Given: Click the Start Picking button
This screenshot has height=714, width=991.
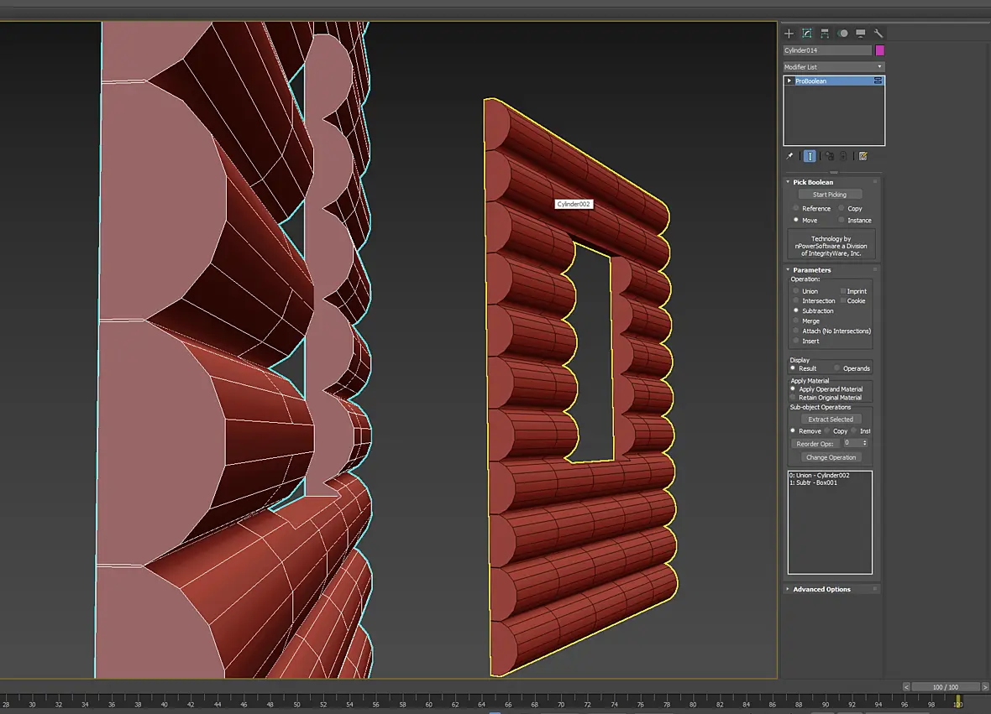Looking at the screenshot, I should [x=829, y=195].
